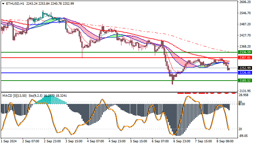Select the 6 Sep 23:00 time label

point(182,141)
